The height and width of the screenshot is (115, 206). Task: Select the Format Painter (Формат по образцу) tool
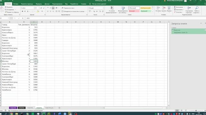click(12, 12)
